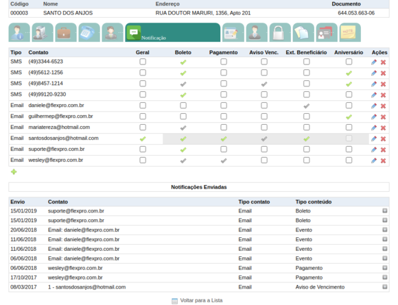This screenshot has height=305, width=398.
Task: Toggle Geral checkbox for (49)3344-6523
Action: coord(143,62)
